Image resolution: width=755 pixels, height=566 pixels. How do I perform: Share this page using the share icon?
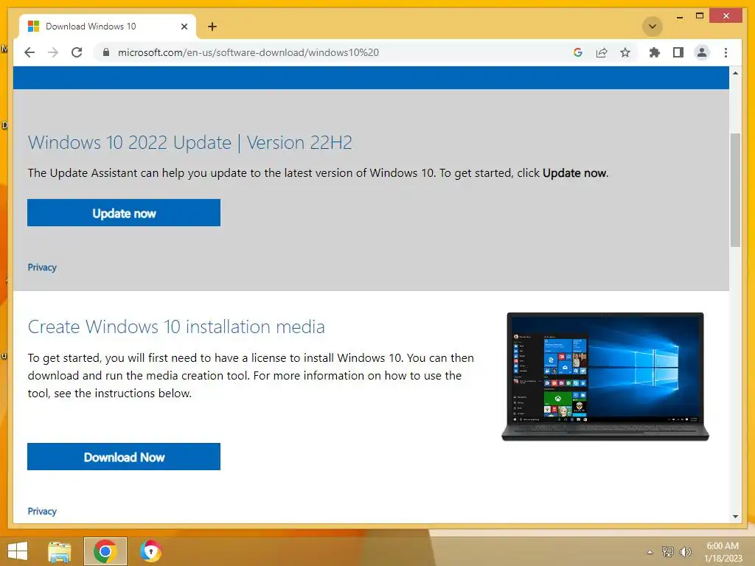(x=602, y=52)
